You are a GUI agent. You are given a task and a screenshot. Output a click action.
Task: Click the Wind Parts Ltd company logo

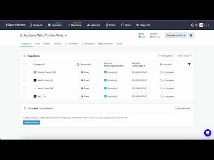[35, 80]
